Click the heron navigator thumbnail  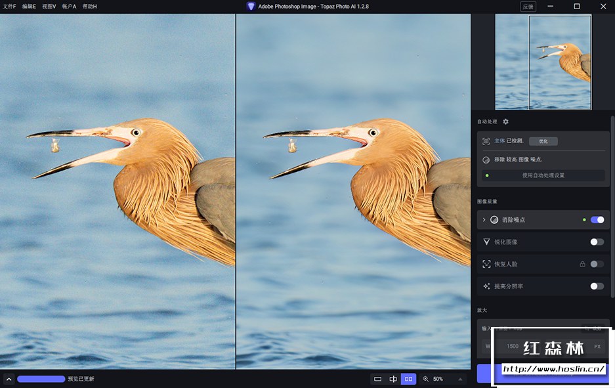click(x=543, y=62)
